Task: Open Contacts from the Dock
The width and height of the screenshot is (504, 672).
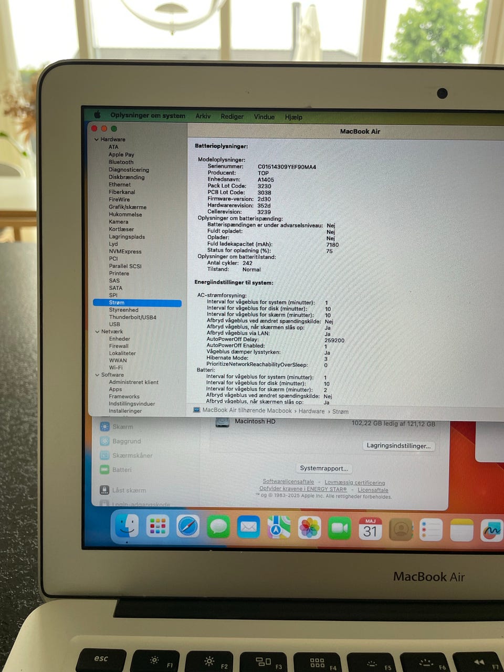Action: [401, 530]
